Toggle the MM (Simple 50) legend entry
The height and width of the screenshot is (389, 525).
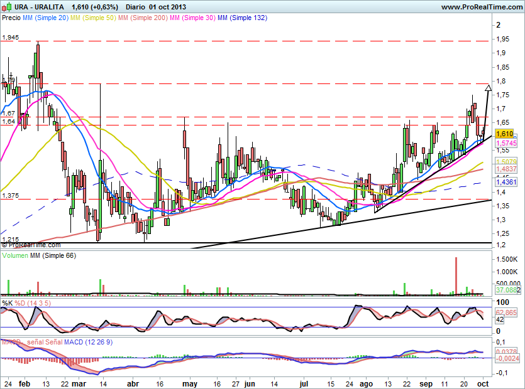(94, 18)
